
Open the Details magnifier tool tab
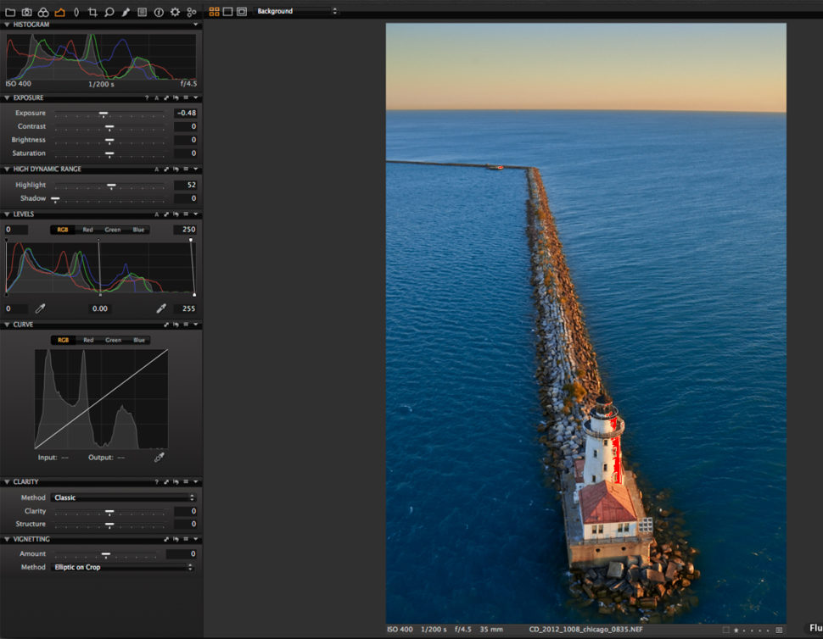(109, 12)
